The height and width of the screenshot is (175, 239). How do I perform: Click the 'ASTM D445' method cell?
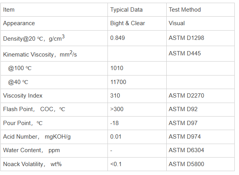click(200, 54)
